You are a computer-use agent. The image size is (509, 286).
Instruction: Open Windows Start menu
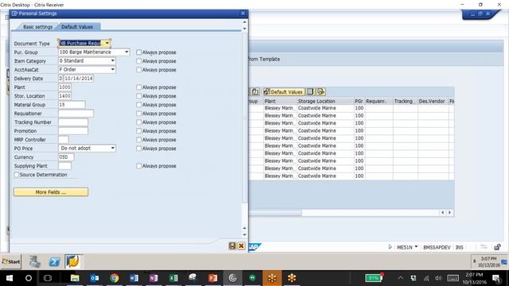coord(10,278)
